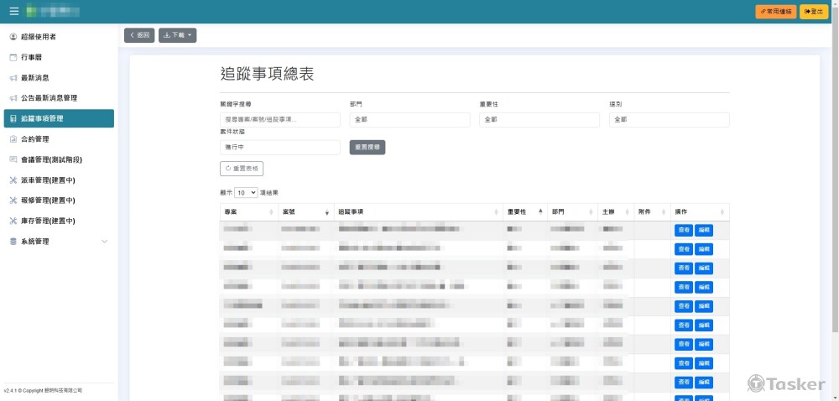The width and height of the screenshot is (839, 401).
Task: Click the 合約管理 document icon
Action: [13, 139]
